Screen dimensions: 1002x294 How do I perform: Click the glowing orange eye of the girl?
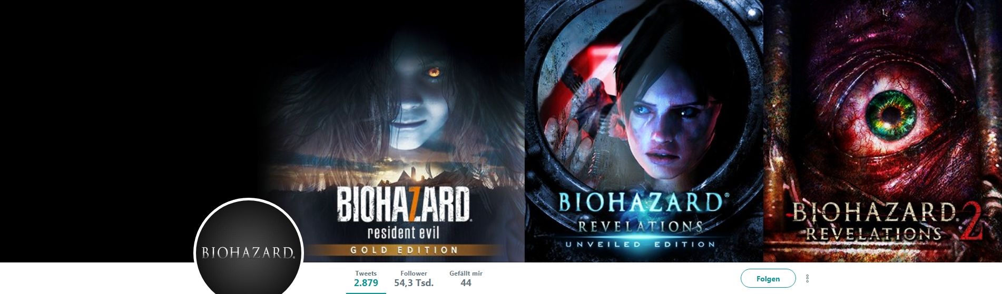point(434,72)
